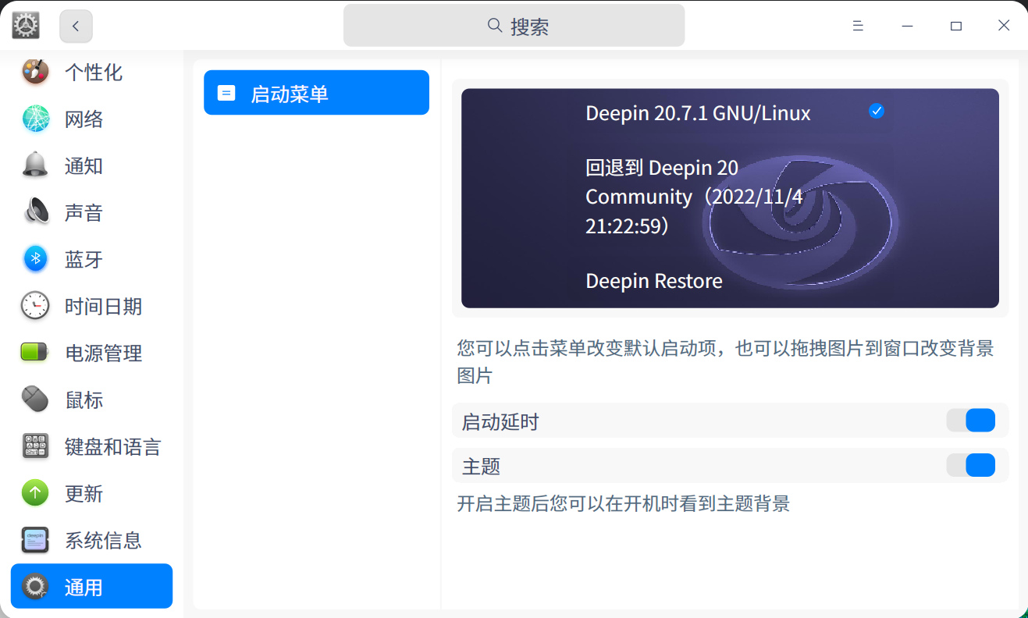Select the Deepin Restore boot entry
The width and height of the screenshot is (1028, 618).
point(654,281)
